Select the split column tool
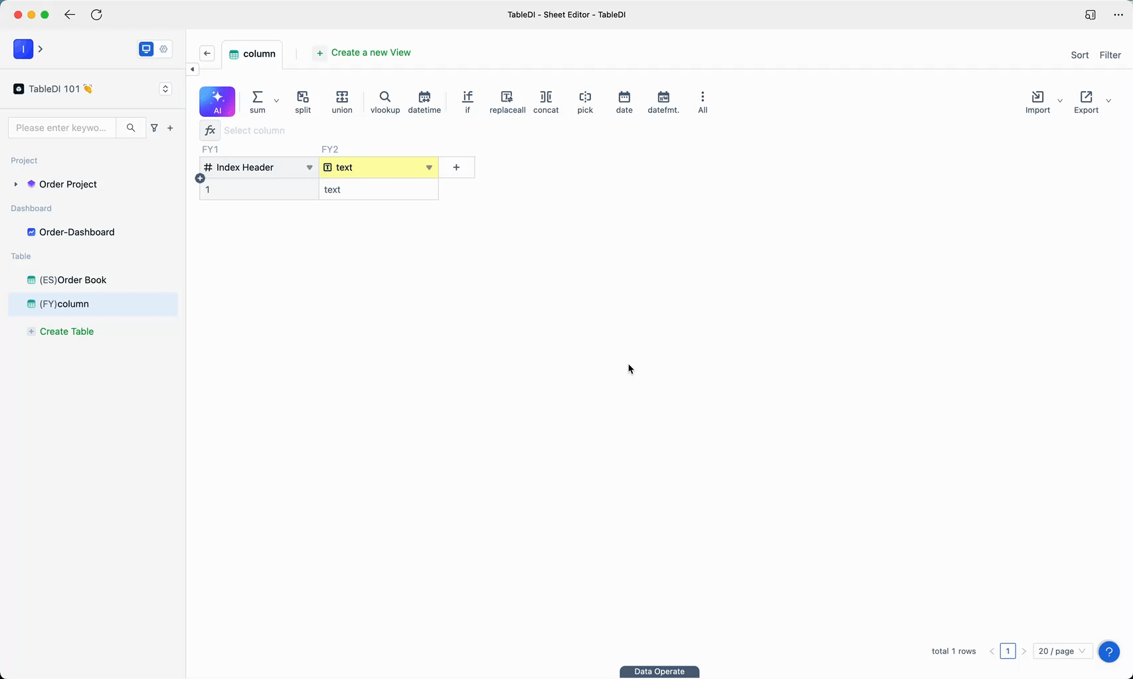The height and width of the screenshot is (679, 1133). click(x=303, y=102)
